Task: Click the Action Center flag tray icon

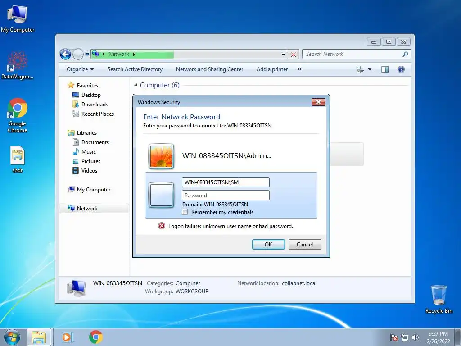Action: [394, 337]
